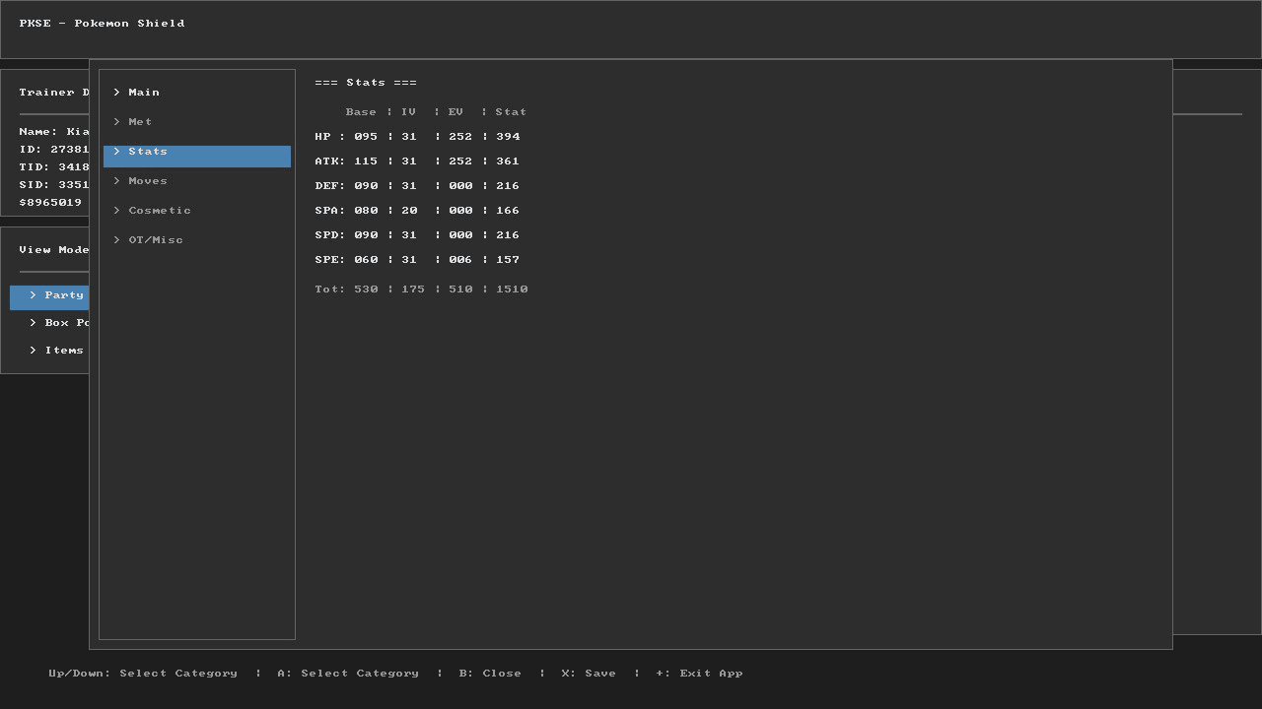The height and width of the screenshot is (709, 1262).
Task: Select the ATK base value 115
Action: (366, 161)
